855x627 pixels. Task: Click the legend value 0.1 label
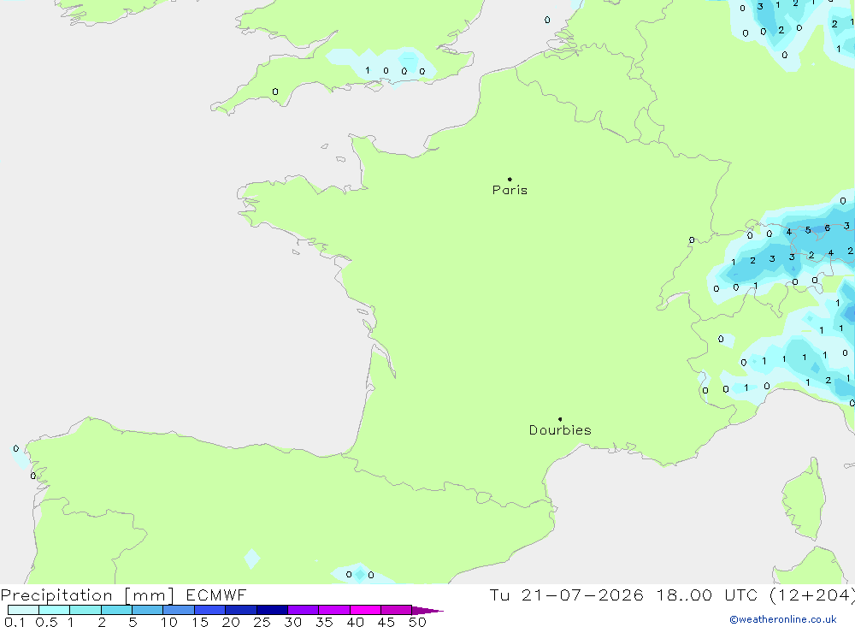tap(15, 622)
